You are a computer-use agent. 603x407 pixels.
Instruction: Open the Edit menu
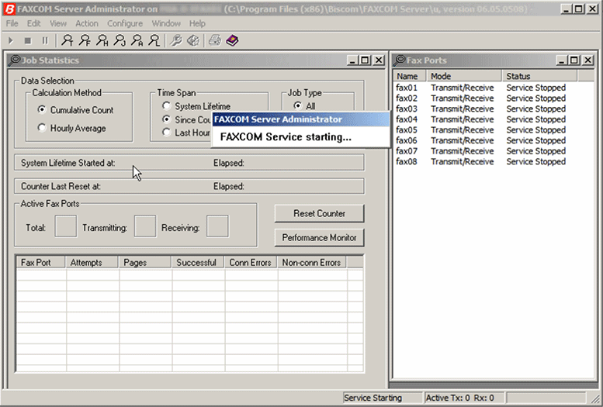pos(33,23)
